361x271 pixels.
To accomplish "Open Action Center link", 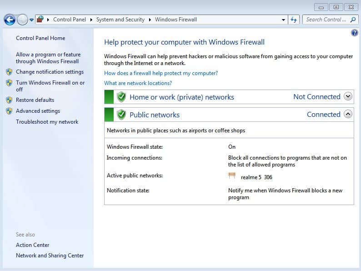I will point(32,245).
